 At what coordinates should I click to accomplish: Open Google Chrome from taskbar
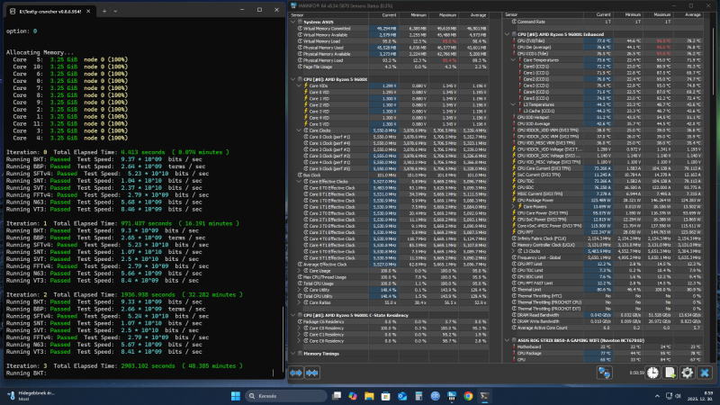coord(468,396)
